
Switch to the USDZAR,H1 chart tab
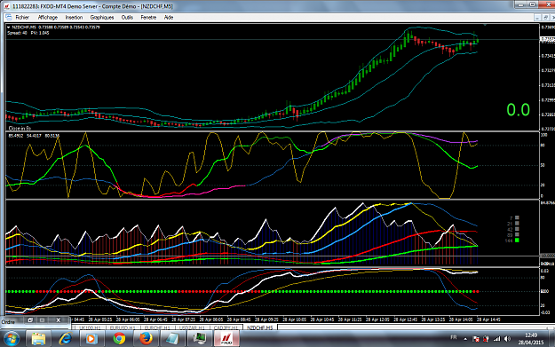coord(192,327)
